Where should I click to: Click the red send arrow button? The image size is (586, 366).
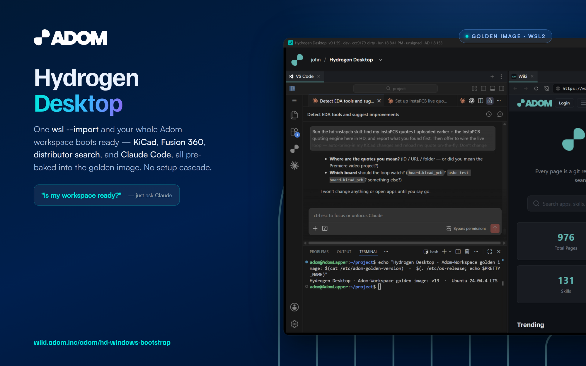[495, 228]
